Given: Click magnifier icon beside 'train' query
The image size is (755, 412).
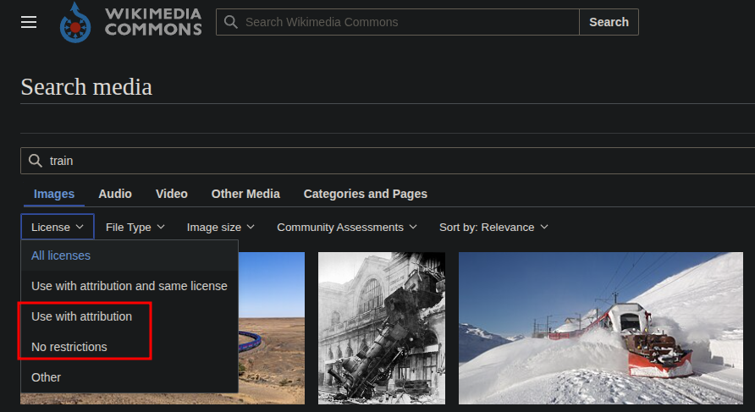Looking at the screenshot, I should point(36,161).
